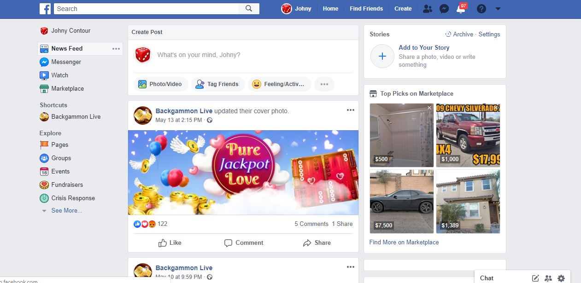Click Johny profile picture in top bar
Image resolution: width=581 pixels, height=283 pixels.
287,9
